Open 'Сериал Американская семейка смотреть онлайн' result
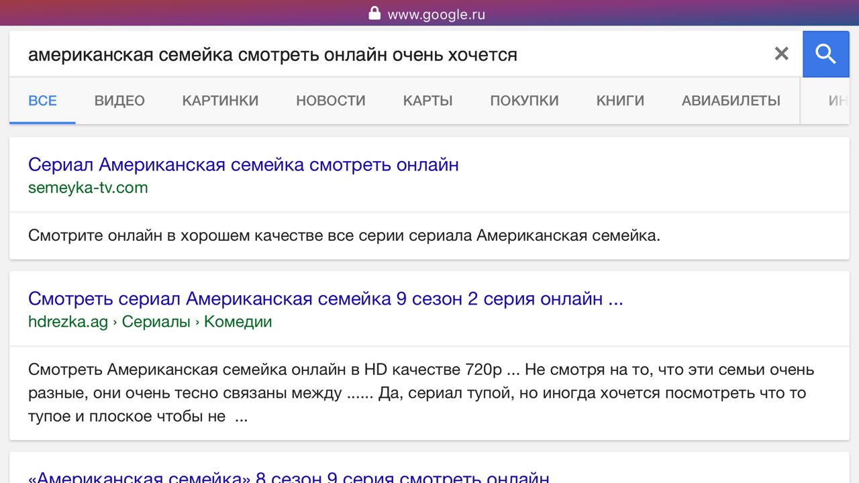859x483 pixels. [244, 164]
